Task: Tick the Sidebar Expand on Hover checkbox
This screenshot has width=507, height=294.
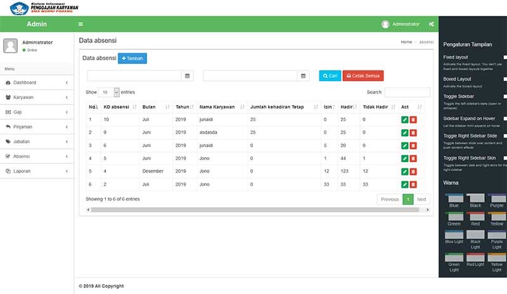Action: (x=505, y=118)
